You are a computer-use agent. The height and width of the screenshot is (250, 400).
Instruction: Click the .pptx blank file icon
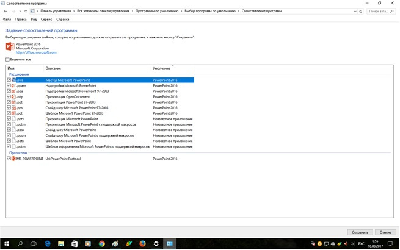click(13, 119)
